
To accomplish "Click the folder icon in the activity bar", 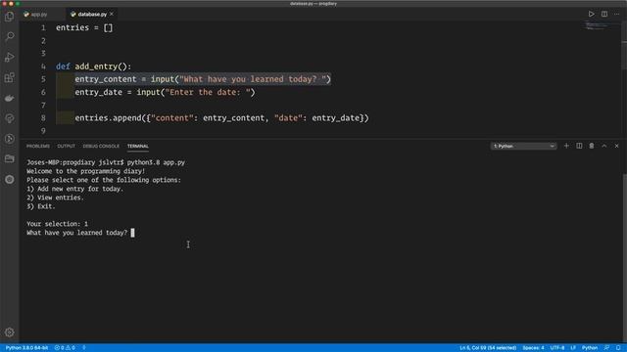I will click(9, 158).
